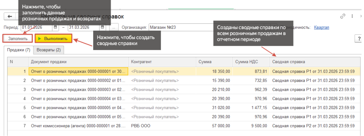Click the VAT cell 873,81
The image size is (364, 136).
251,72
